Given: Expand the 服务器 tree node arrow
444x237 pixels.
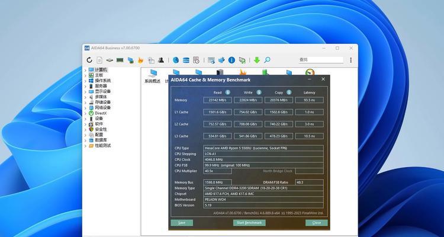Looking at the screenshot, I should pos(85,86).
